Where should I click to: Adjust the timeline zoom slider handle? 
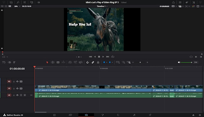point(140,63)
